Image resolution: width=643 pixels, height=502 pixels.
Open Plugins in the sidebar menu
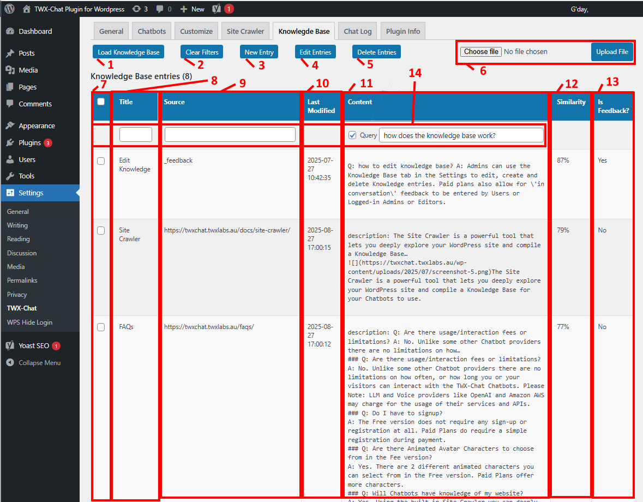coord(29,142)
